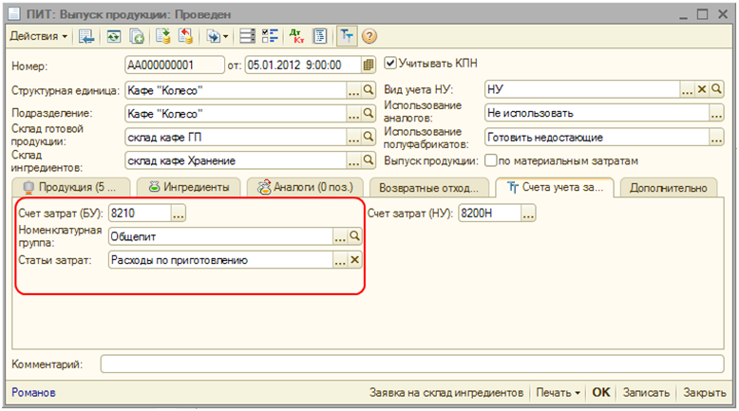This screenshot has height=411, width=739.
Task: Open the Действия dropdown menu
Action: [38, 37]
